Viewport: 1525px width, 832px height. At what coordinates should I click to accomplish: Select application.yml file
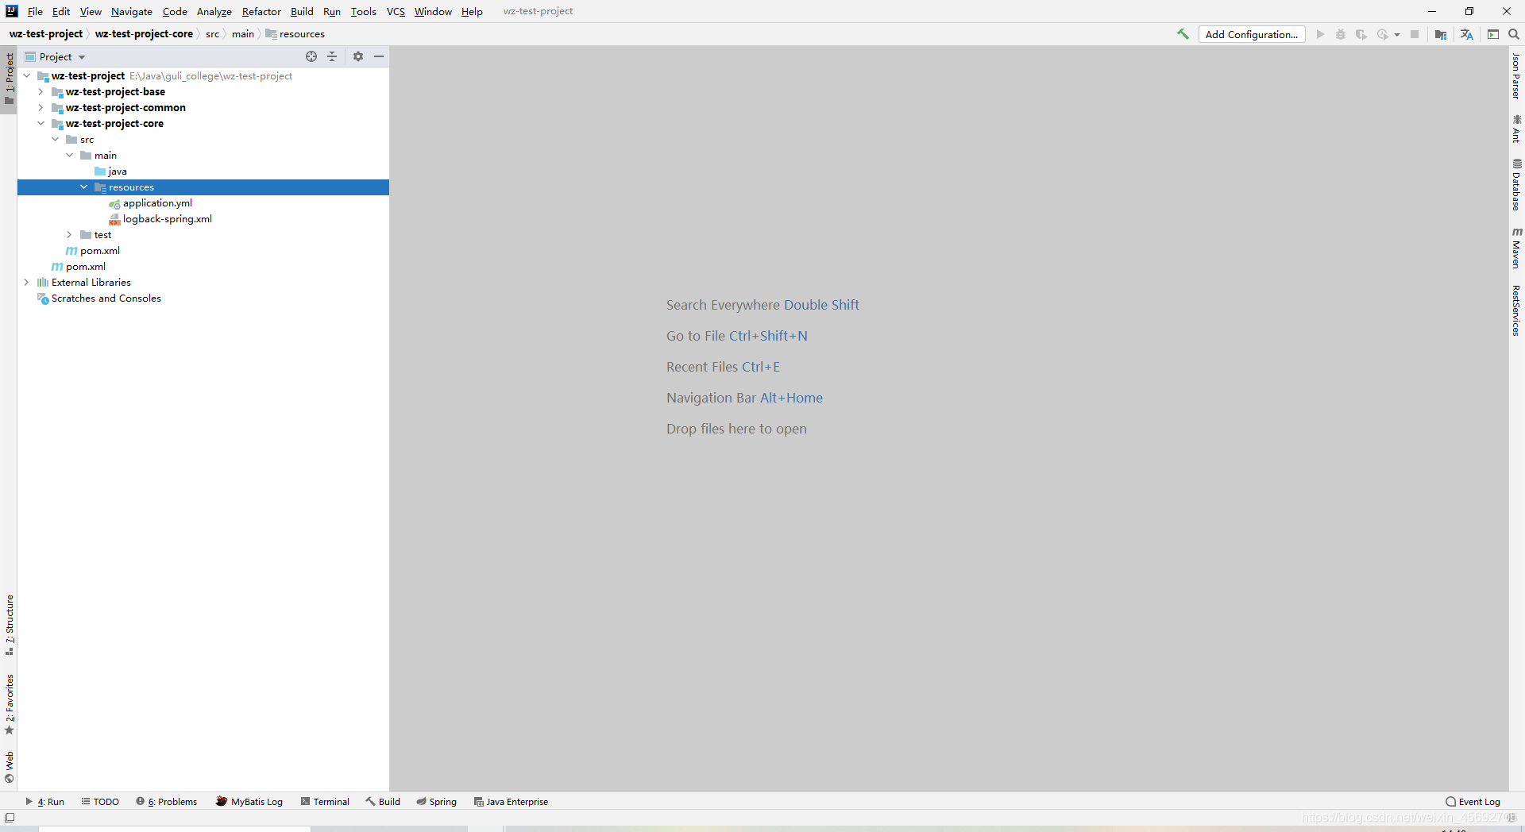[157, 203]
